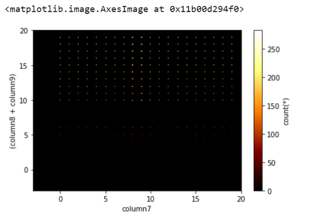Image resolution: width=312 pixels, height=222 pixels.
Task: Click the colorbar tick label 50
Action: click(272, 163)
